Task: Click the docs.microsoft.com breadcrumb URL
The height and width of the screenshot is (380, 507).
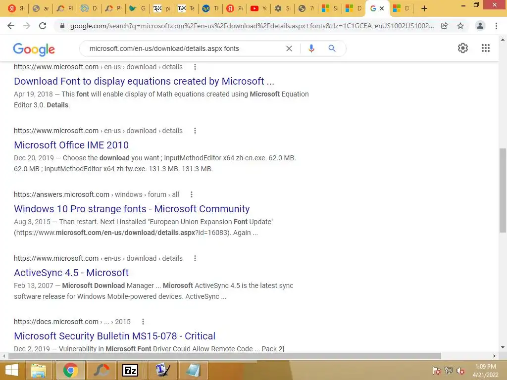Action: coord(72,322)
